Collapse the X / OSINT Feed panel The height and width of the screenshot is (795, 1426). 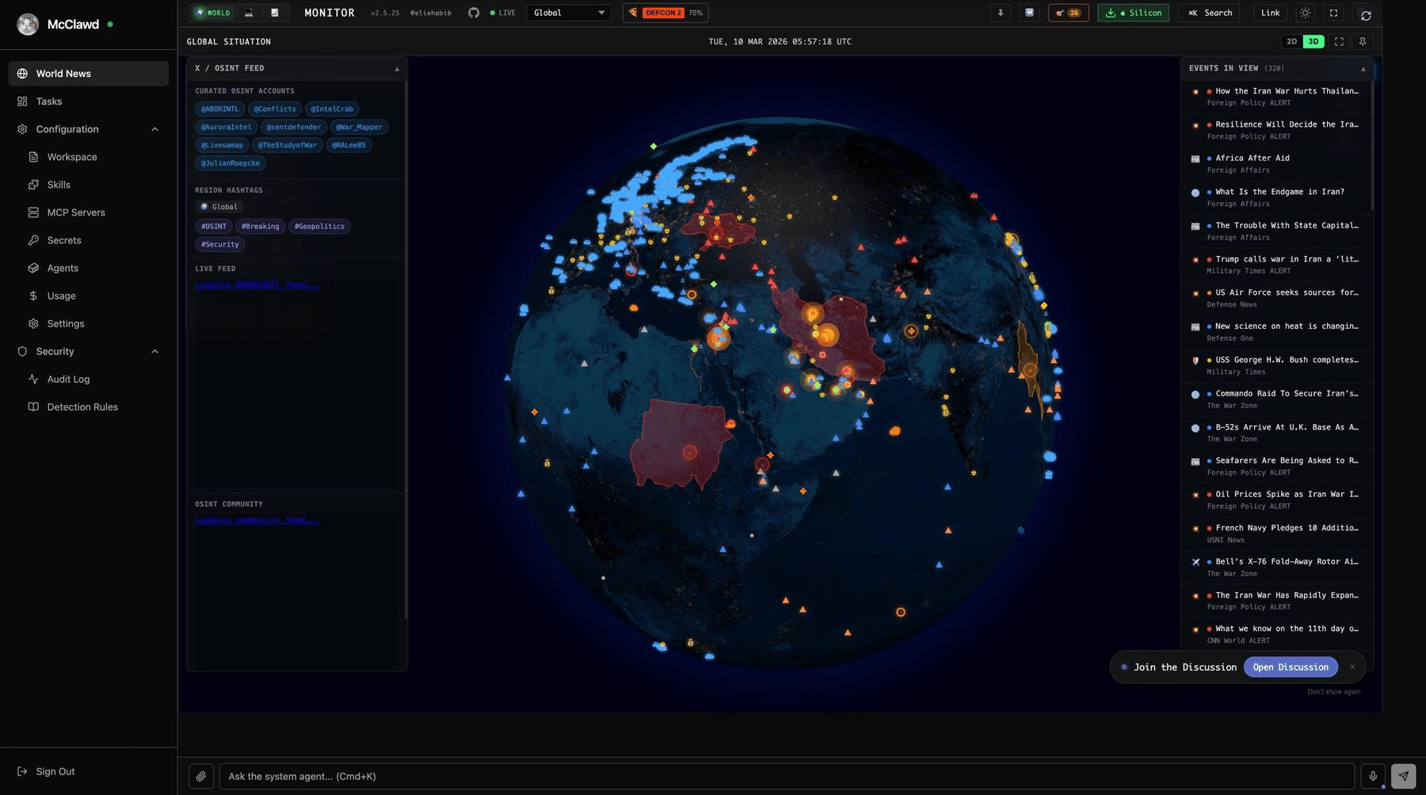[397, 69]
